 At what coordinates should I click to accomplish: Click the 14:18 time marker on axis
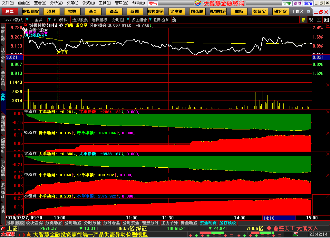pyautogui.click(x=279, y=218)
